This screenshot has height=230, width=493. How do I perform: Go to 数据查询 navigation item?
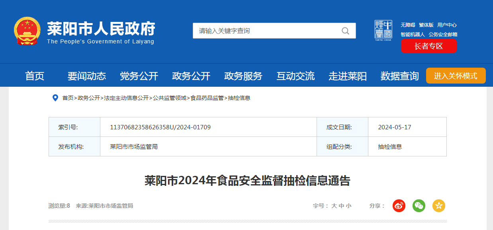(399, 76)
